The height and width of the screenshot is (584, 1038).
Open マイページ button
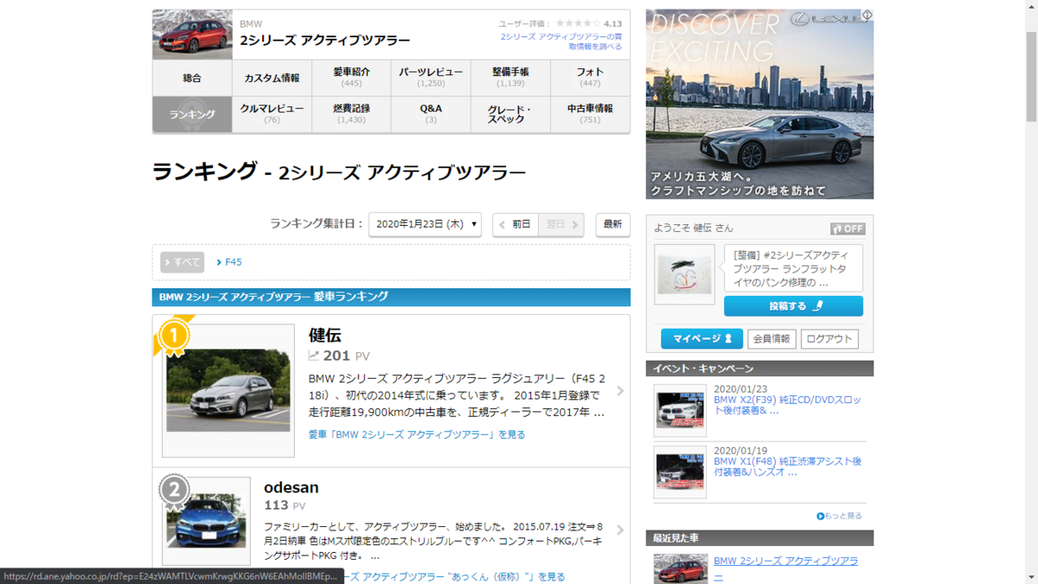tap(702, 339)
